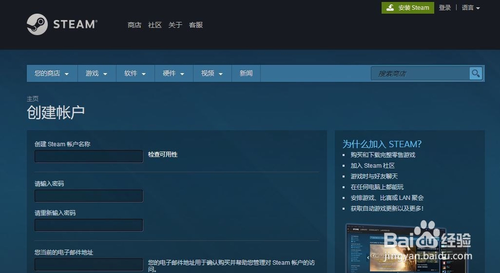The width and height of the screenshot is (500, 273).
Task: Expand the 软件 dropdown tab
Action: pyautogui.click(x=135, y=73)
